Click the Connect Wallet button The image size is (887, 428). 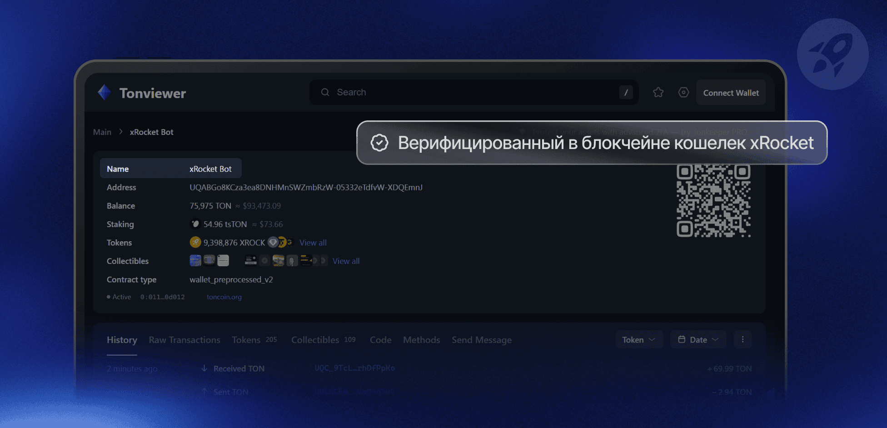tap(731, 93)
